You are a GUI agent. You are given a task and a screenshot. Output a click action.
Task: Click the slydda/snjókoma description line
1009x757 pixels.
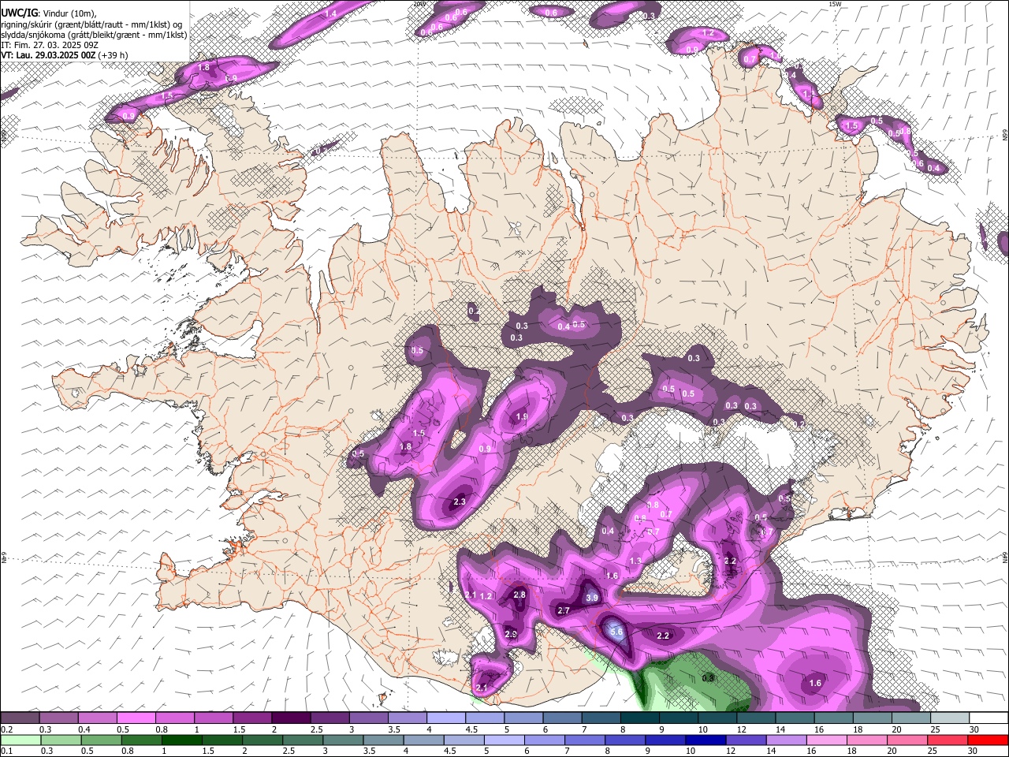point(94,35)
